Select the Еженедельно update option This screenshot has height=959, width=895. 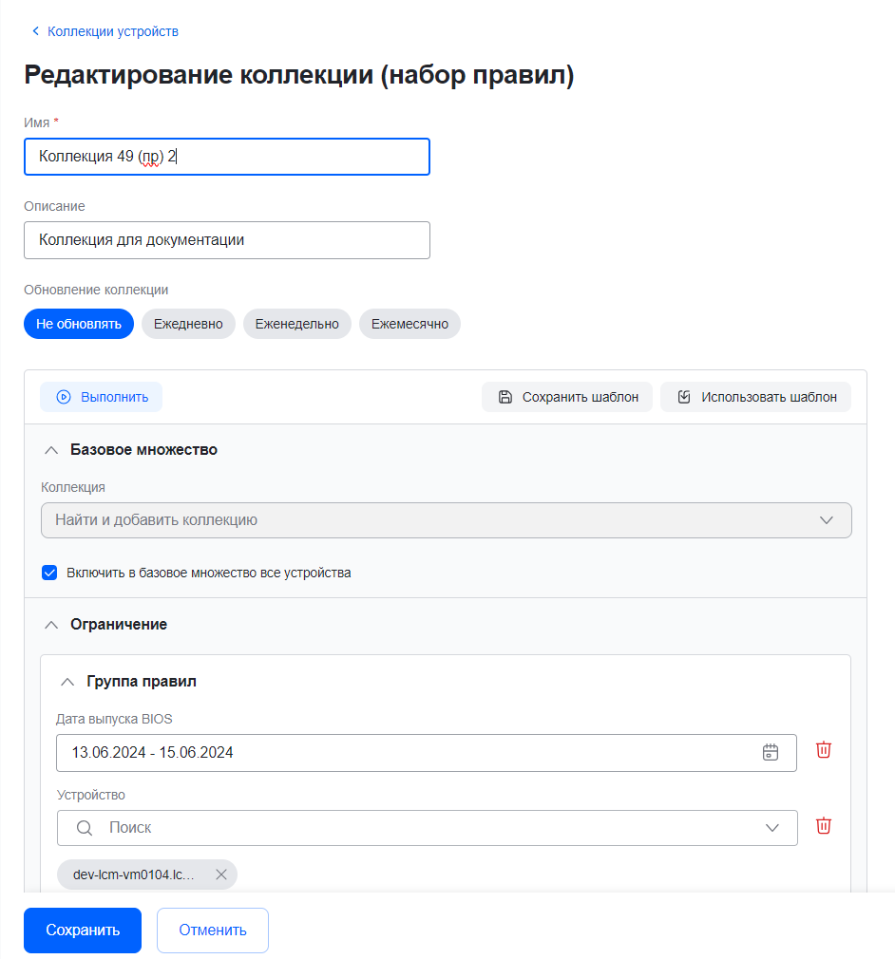click(x=297, y=324)
